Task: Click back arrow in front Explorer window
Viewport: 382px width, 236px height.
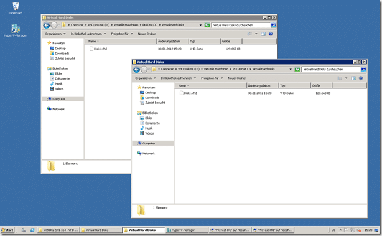Action: tap(137, 70)
